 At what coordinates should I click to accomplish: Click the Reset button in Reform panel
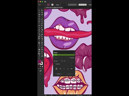(x=59, y=74)
